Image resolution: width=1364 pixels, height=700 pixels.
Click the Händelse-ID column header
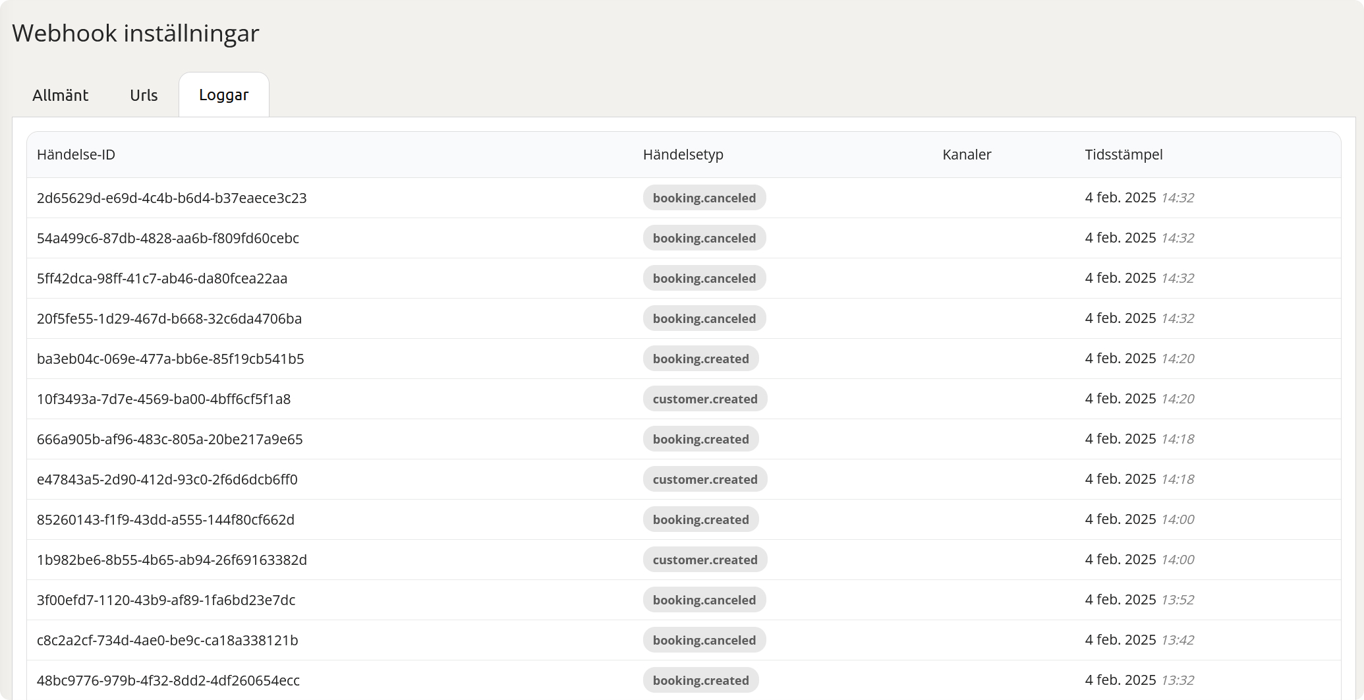(76, 155)
